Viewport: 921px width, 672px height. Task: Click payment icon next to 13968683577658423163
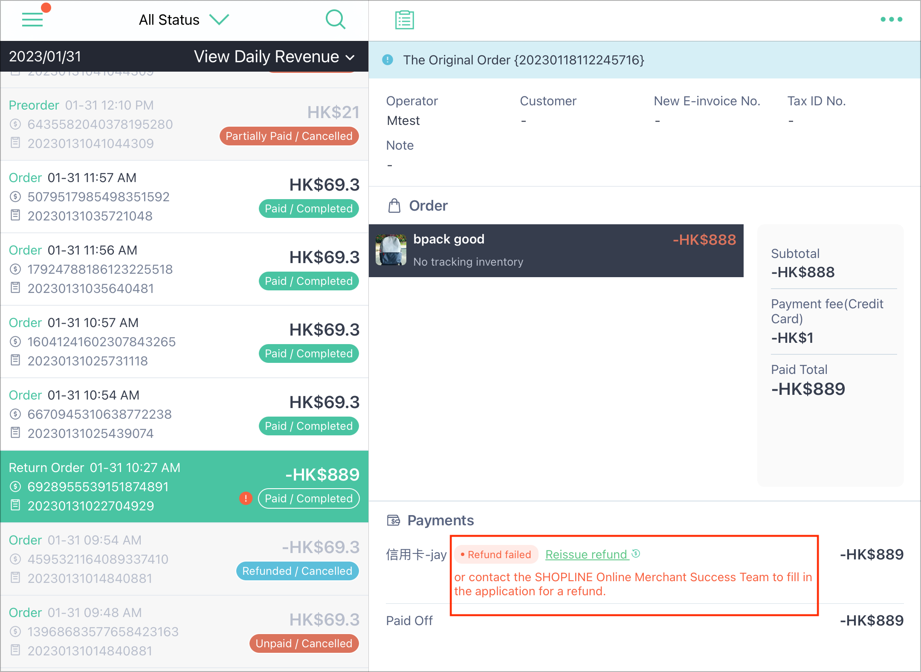[15, 631]
